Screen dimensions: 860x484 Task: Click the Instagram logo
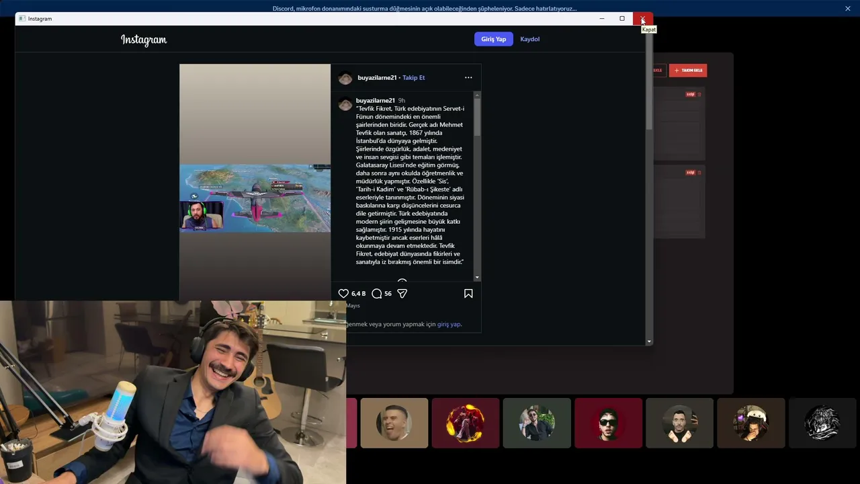click(144, 40)
